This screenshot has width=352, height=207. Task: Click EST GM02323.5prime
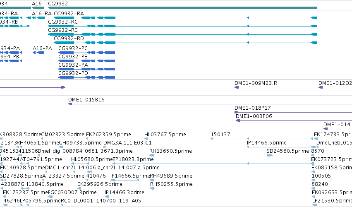pos(63,135)
